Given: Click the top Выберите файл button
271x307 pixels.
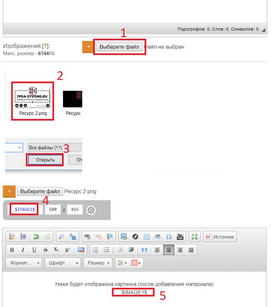Looking at the screenshot, I should (x=120, y=47).
